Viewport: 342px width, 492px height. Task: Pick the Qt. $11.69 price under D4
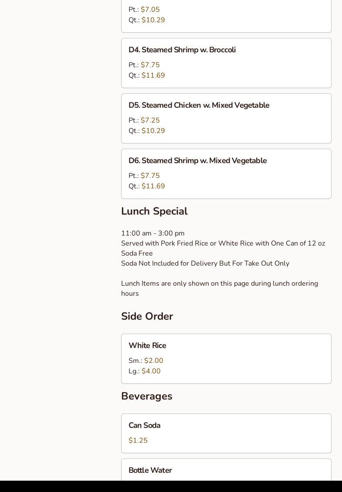point(153,75)
